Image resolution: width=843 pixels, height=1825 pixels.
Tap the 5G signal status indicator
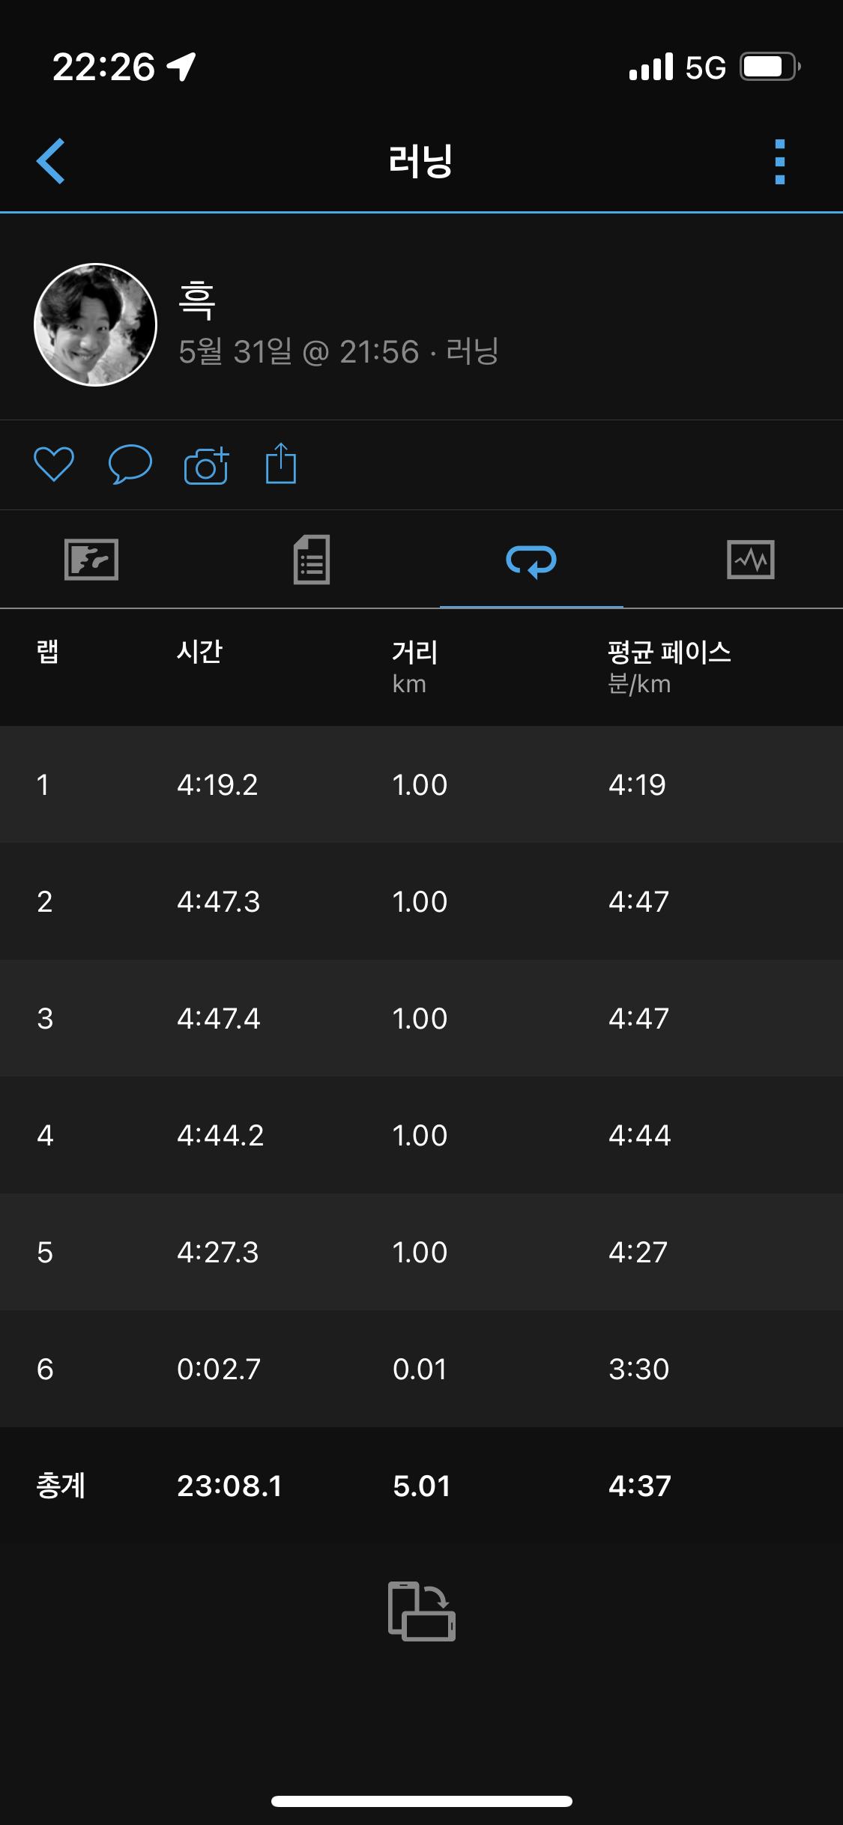705,67
